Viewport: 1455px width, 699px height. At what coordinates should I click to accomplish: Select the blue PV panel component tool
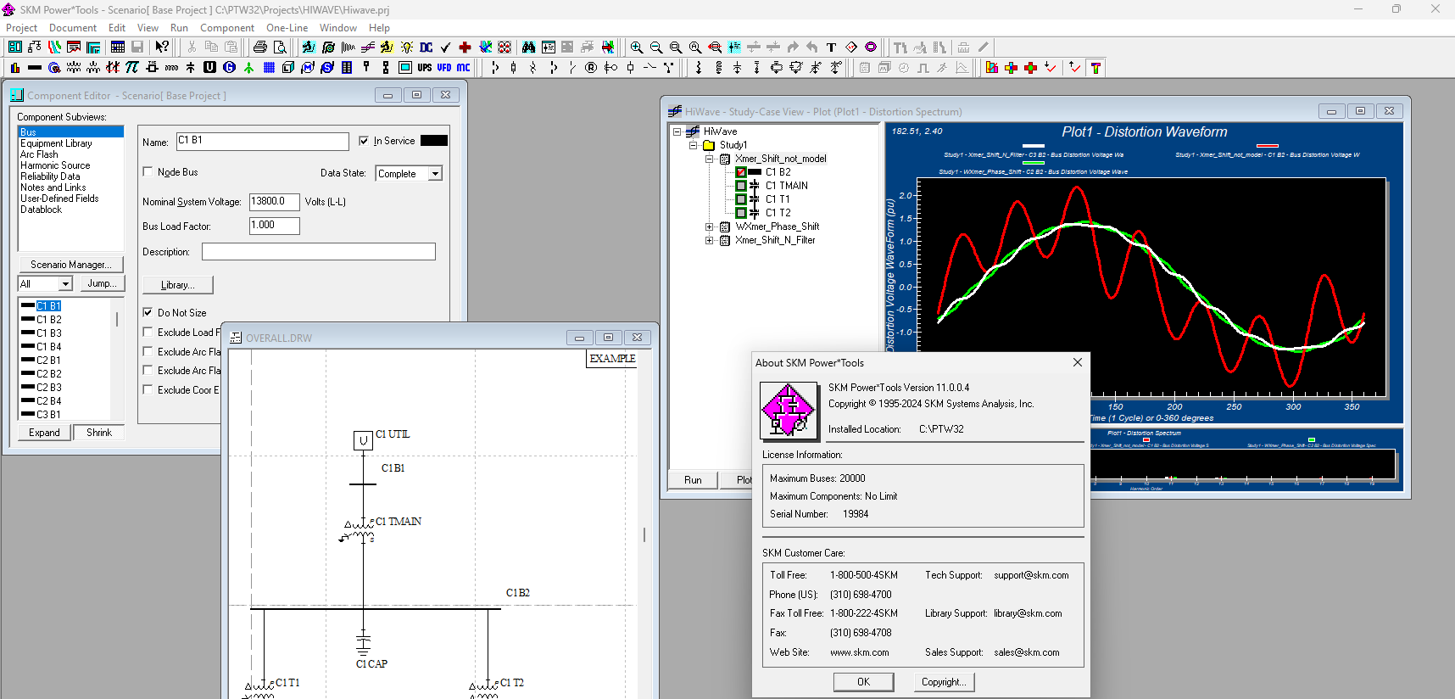coord(269,68)
